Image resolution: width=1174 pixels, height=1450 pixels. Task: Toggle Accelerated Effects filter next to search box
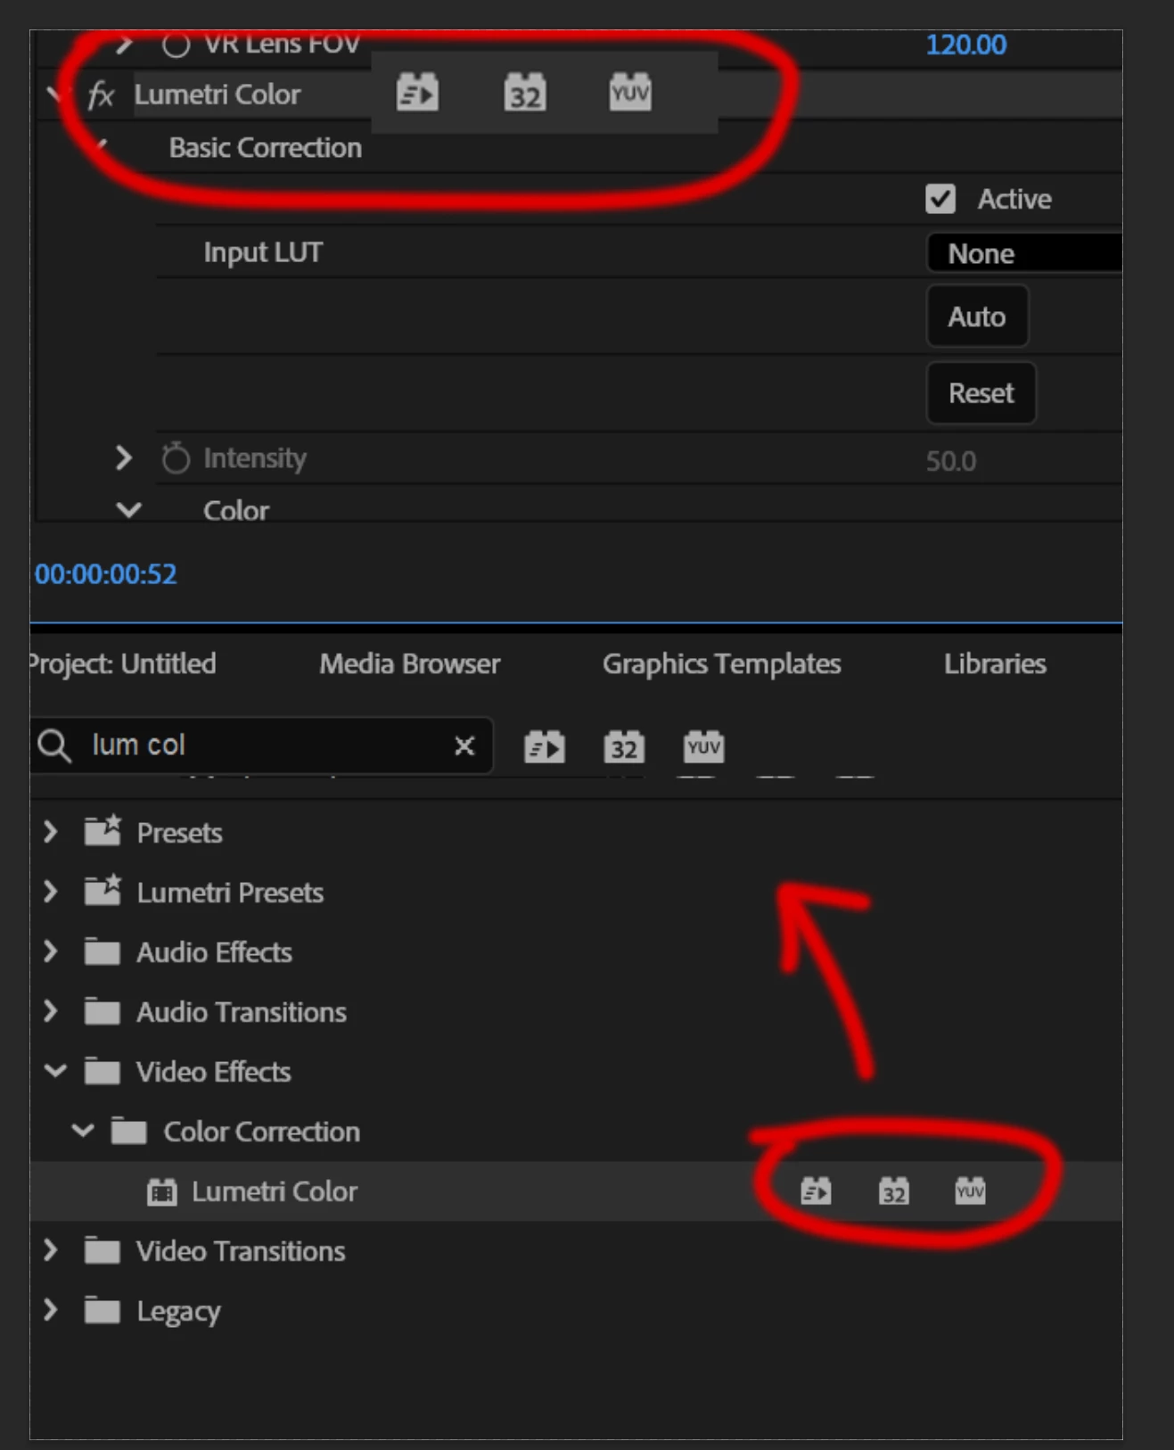pos(544,746)
